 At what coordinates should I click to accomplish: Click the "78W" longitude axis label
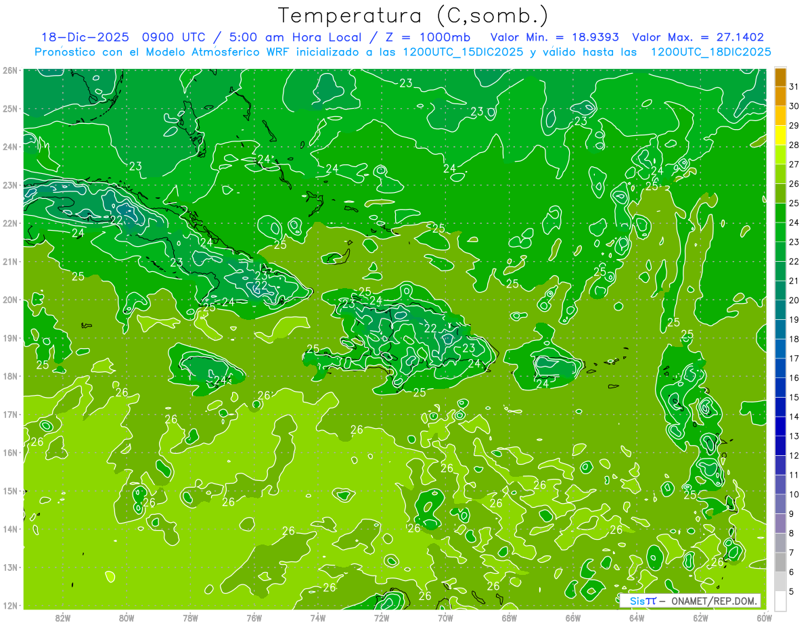[x=190, y=618]
